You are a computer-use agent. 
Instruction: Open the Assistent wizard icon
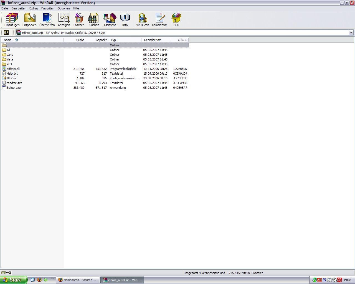point(110,19)
